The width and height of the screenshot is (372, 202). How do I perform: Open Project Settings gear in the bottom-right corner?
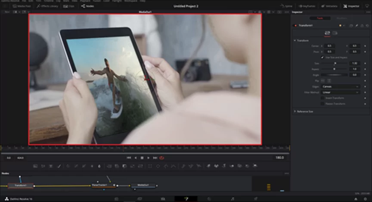pos(366,199)
